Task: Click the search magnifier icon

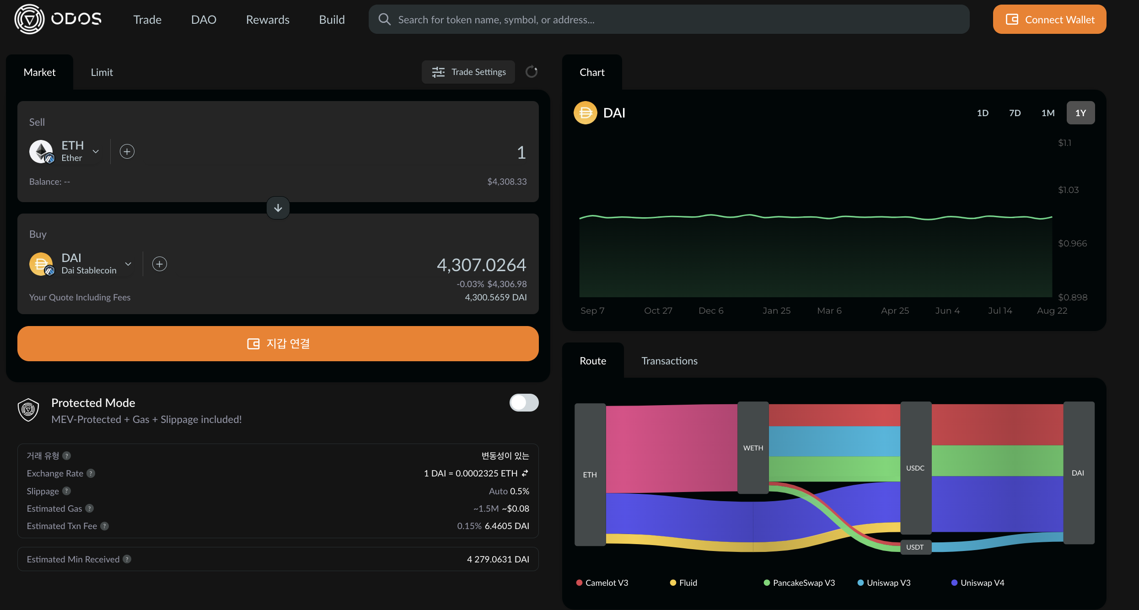Action: (x=384, y=19)
